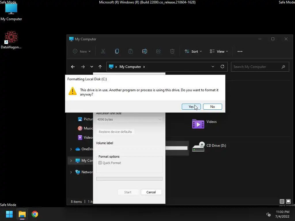Click the muted volume tray icon

coord(268,214)
